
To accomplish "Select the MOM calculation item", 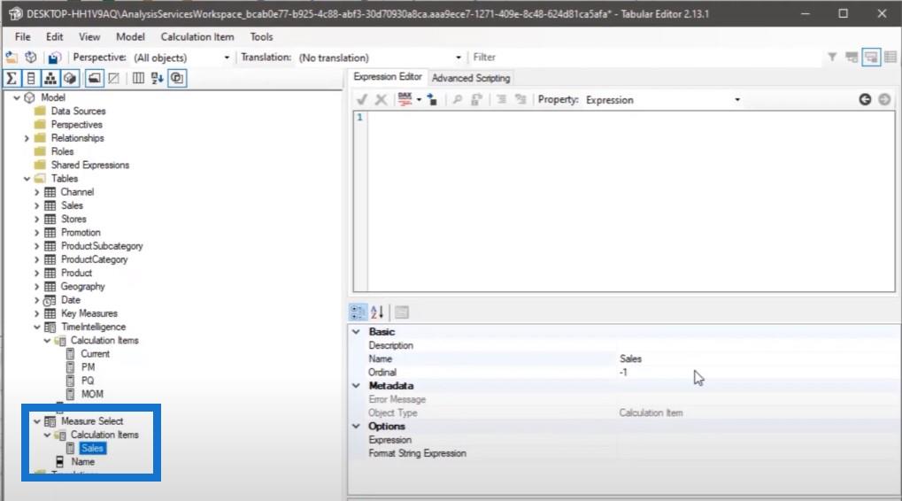I will (x=92, y=395).
